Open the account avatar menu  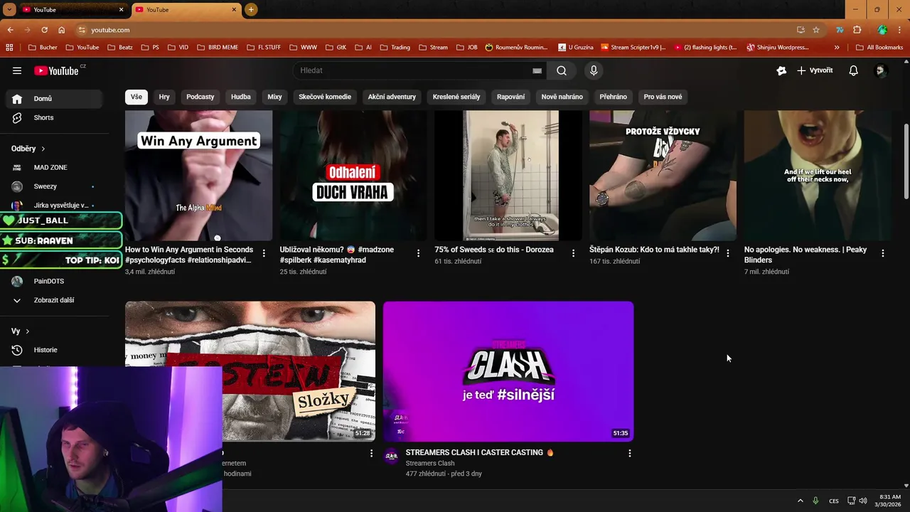pos(880,70)
